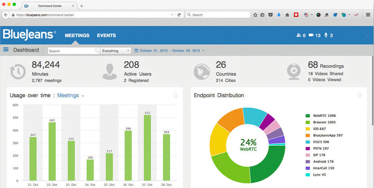Switch to the EVENTS tab
The height and width of the screenshot is (188, 374).
(106, 36)
